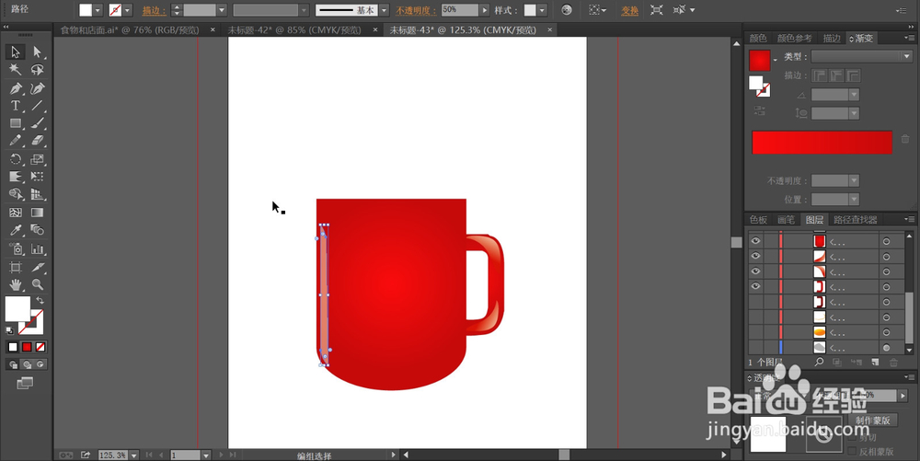Select the black arrow Selection tool
This screenshot has height=461, width=920.
[x=16, y=52]
